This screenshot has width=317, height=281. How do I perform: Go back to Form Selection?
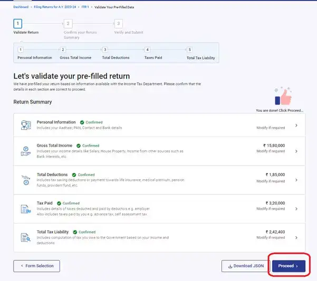(x=36, y=266)
